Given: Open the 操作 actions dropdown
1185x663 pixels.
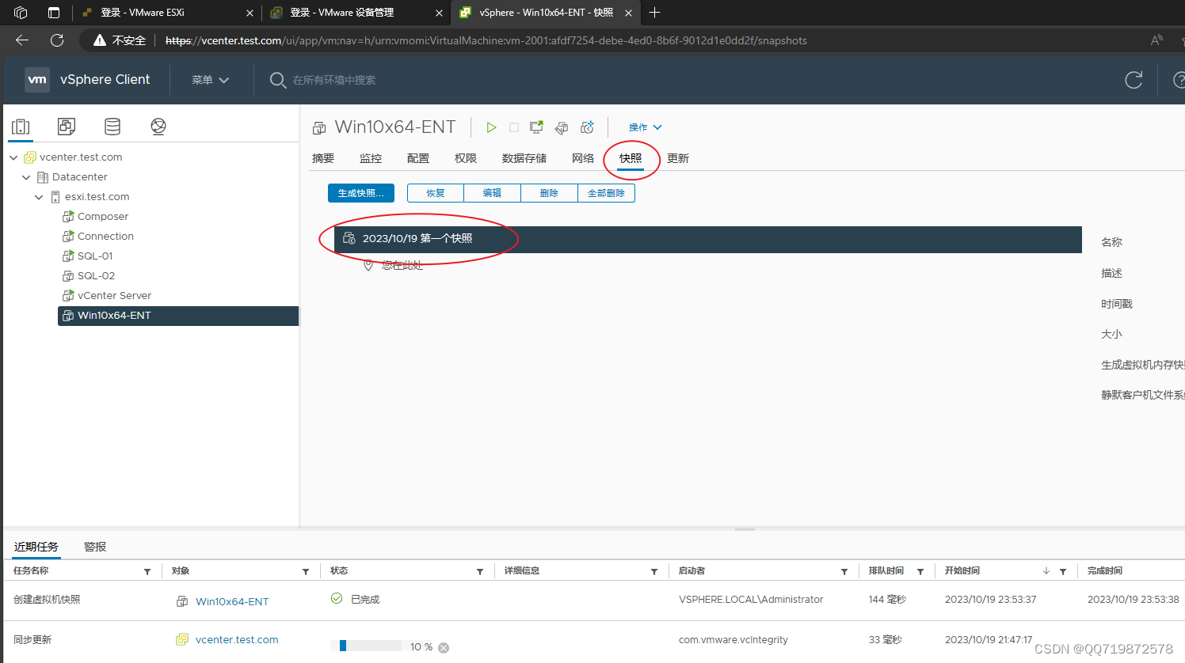Looking at the screenshot, I should point(645,127).
